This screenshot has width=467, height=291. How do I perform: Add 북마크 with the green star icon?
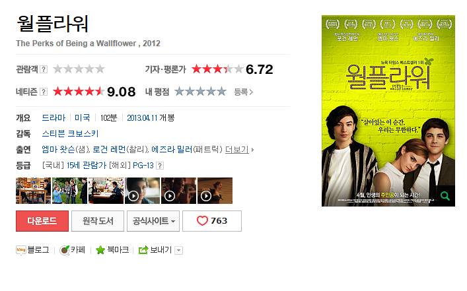point(100,250)
